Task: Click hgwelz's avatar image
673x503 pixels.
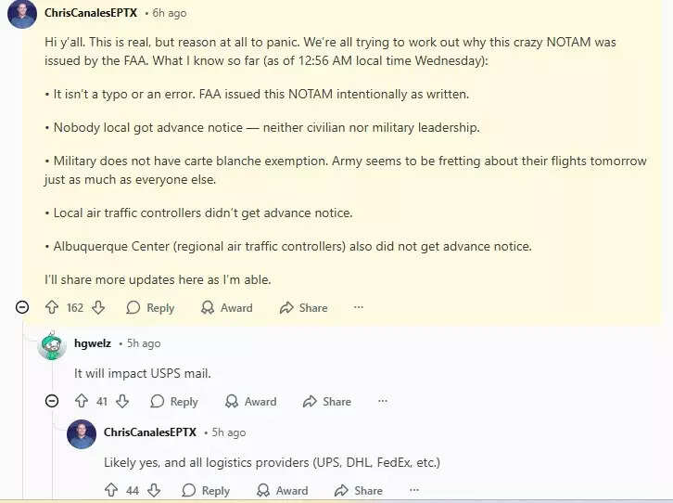Action: (x=52, y=345)
